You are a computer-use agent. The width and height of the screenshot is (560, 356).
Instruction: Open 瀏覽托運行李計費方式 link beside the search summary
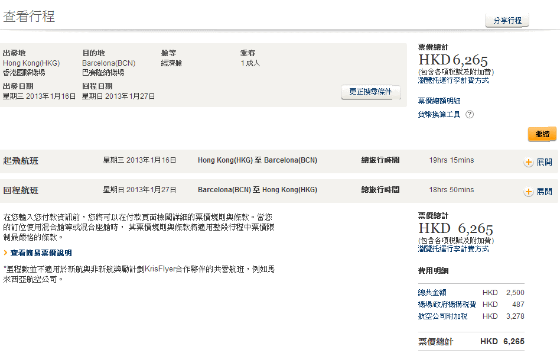coord(453,80)
